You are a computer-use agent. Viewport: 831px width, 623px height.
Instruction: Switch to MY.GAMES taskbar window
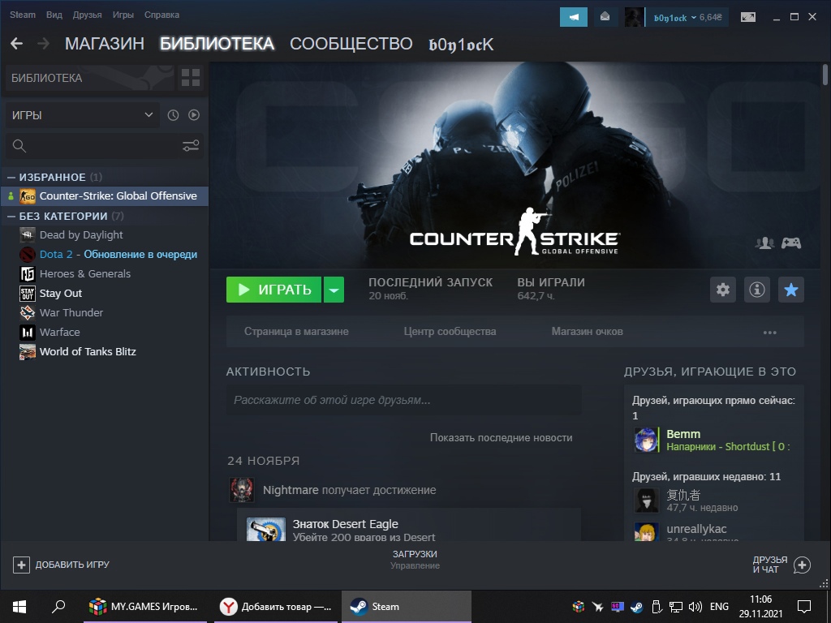pyautogui.click(x=145, y=607)
